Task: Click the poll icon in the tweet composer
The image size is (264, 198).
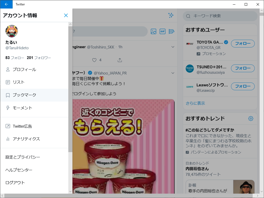Action: 171,31
